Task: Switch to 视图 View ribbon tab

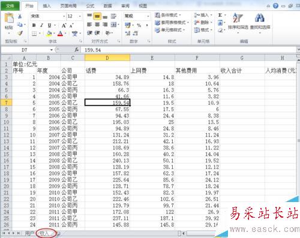Action: click(143, 6)
